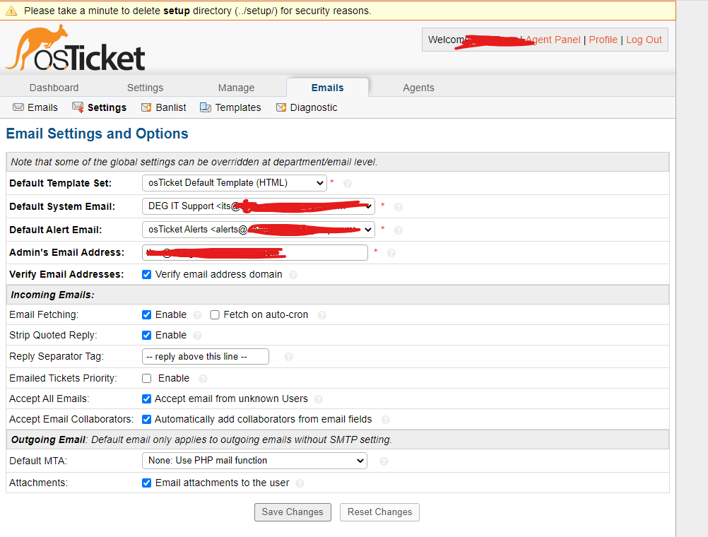Select the Emails main tab

[327, 88]
